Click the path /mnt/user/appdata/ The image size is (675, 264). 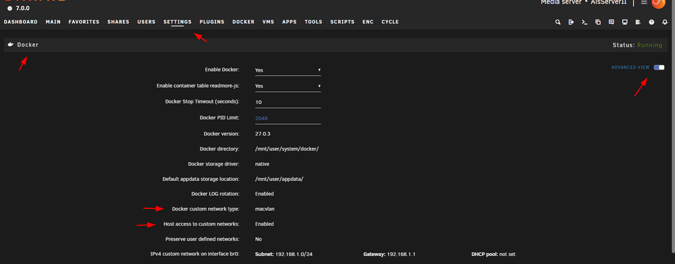[279, 179]
